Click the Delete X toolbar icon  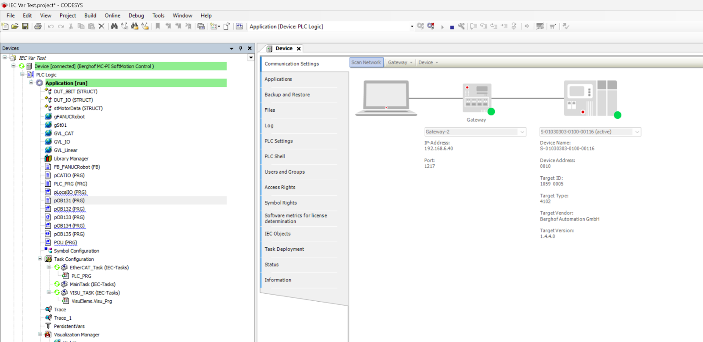[101, 26]
